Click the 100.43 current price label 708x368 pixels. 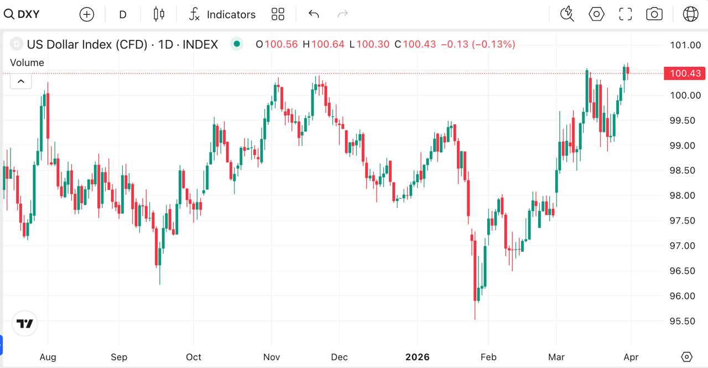(x=685, y=73)
